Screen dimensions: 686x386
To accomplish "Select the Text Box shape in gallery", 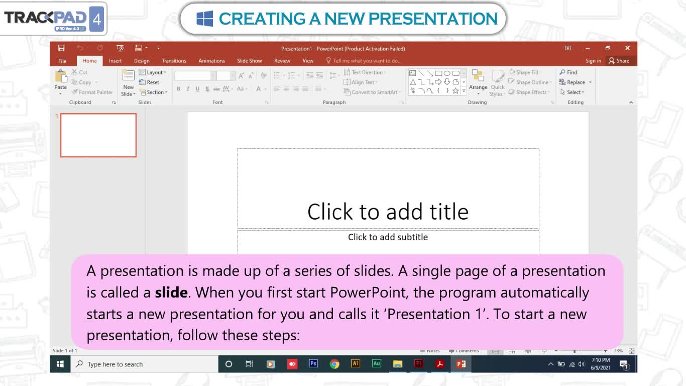I will 413,73.
